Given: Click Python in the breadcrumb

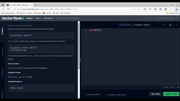Looking at the screenshot, I should pyautogui.click(x=38, y=18).
